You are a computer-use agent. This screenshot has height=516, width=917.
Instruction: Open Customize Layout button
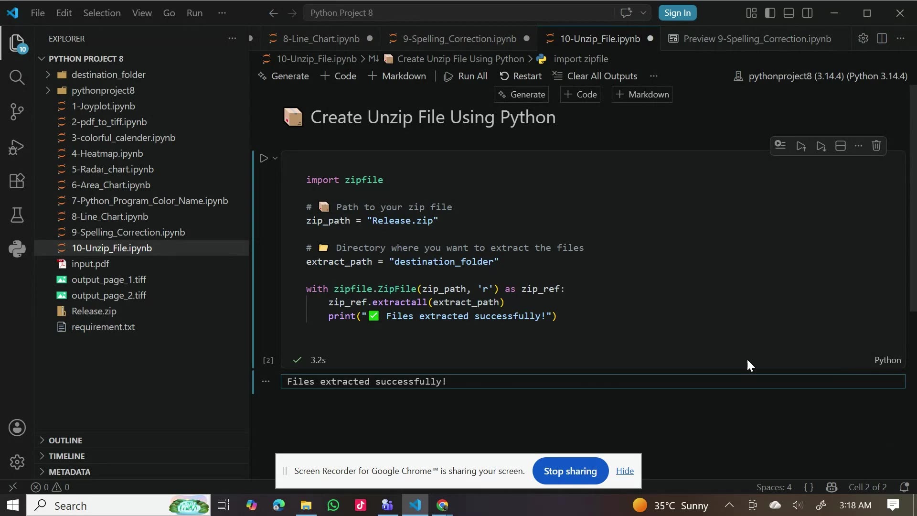point(751,13)
